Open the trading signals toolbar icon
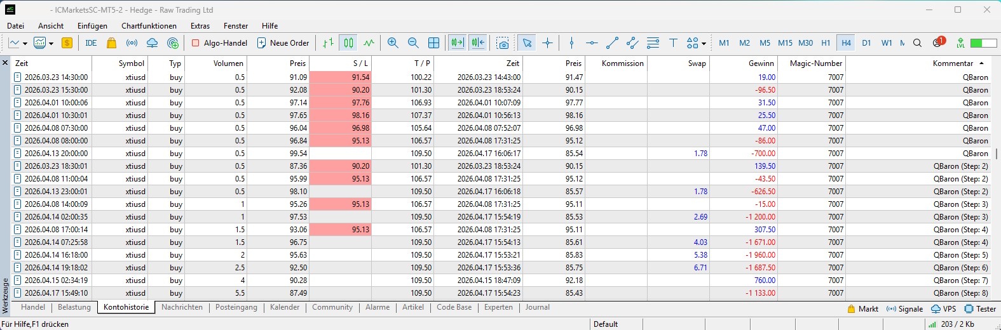 132,43
